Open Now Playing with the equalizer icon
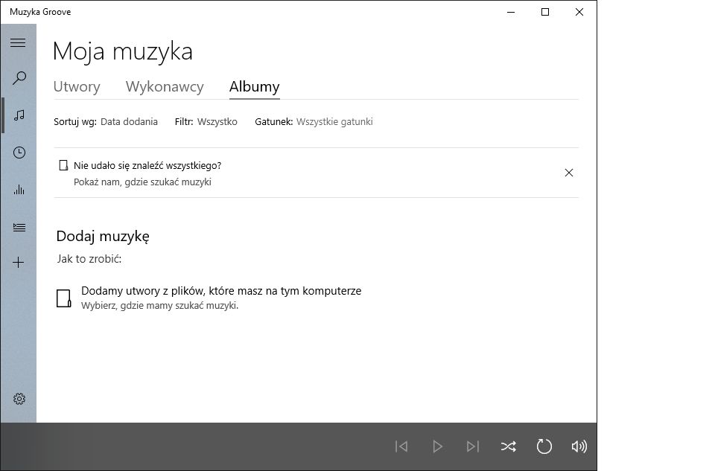 coord(19,189)
